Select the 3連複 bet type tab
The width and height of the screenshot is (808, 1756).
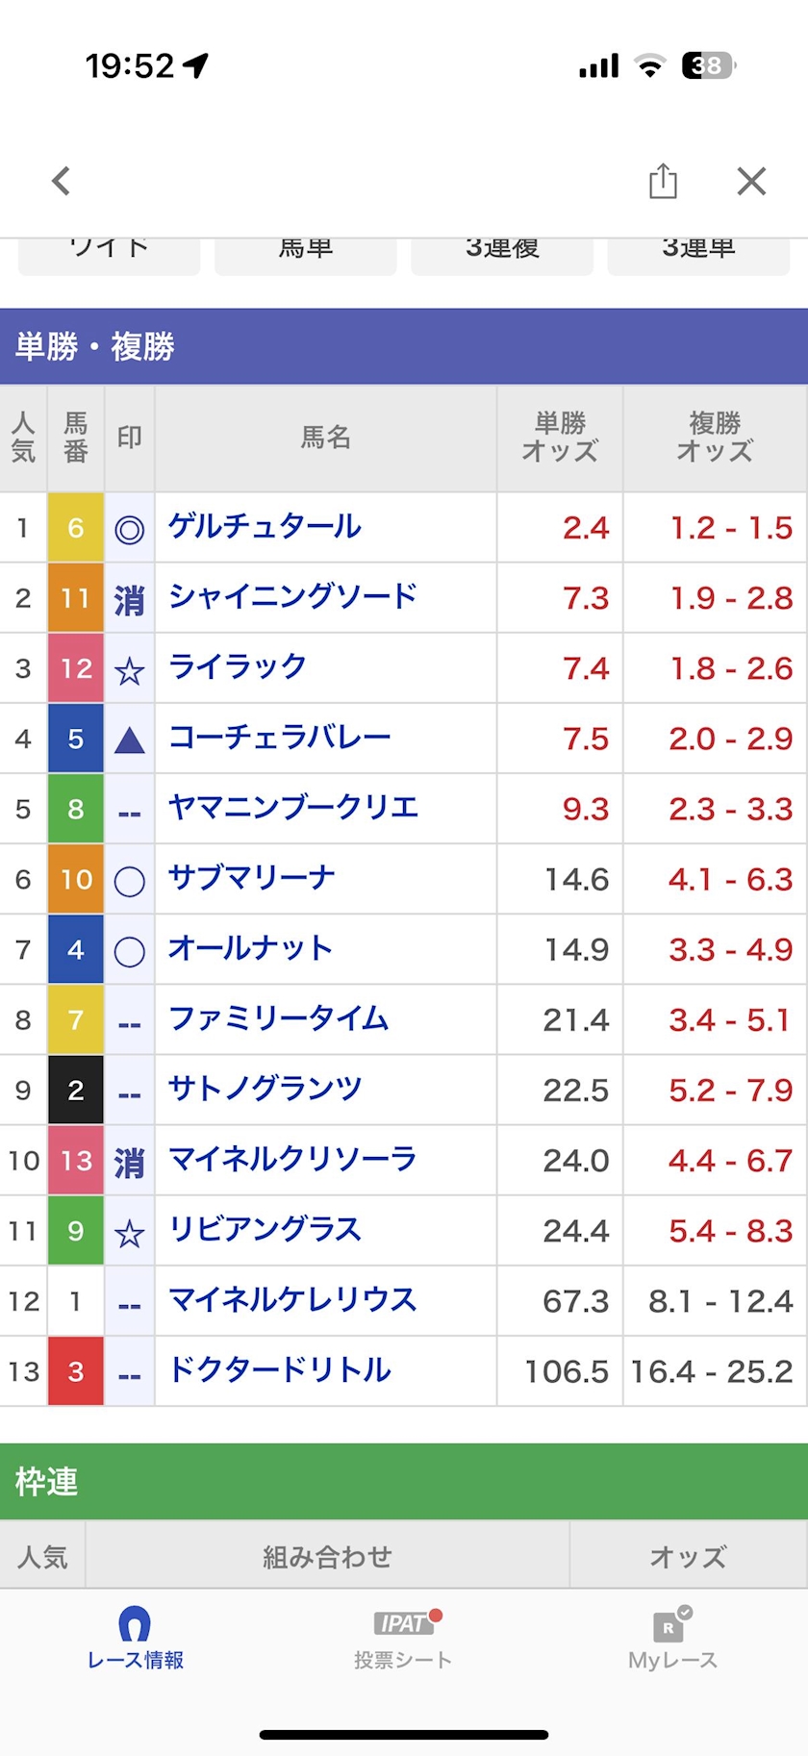502,252
